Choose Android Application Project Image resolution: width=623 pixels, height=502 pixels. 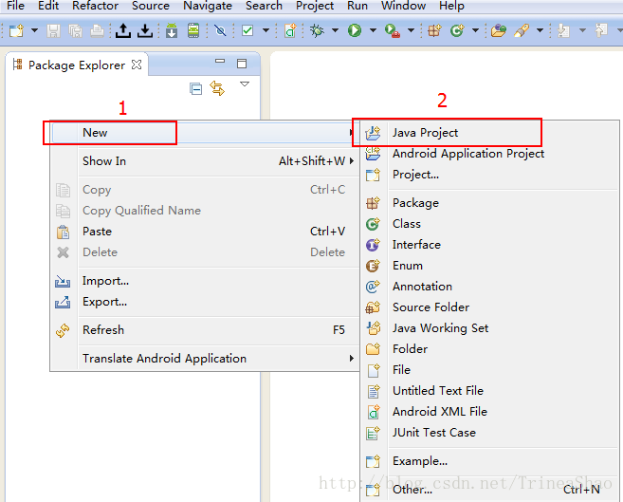point(490,154)
